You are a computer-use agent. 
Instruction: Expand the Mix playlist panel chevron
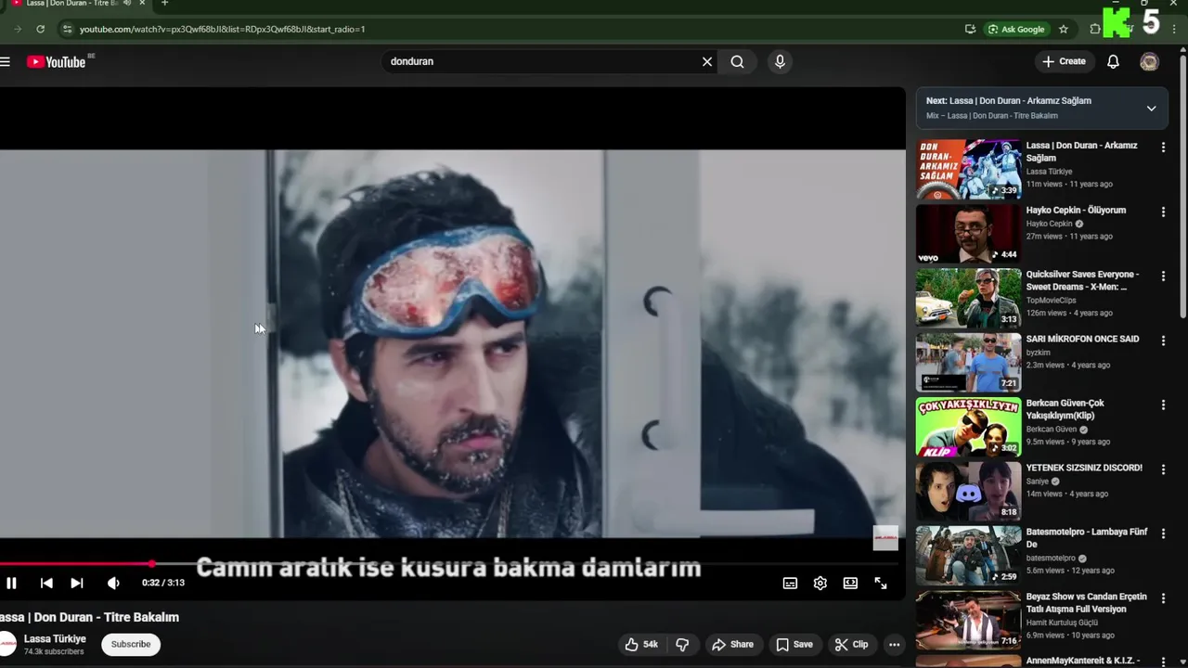(1151, 108)
